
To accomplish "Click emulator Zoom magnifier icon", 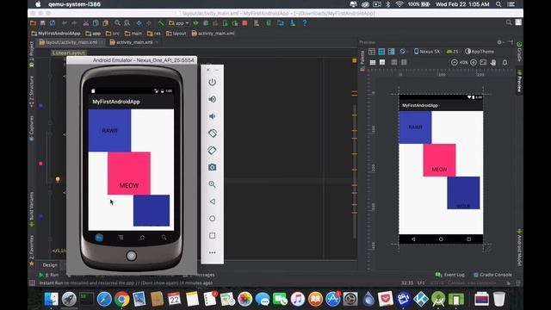I will (x=213, y=184).
